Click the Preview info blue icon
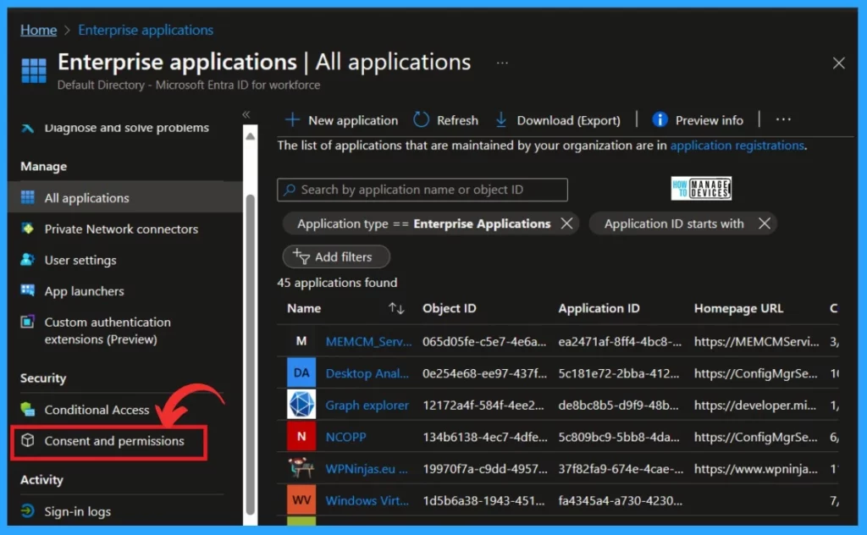Screen dimensions: 867x535 coord(660,119)
